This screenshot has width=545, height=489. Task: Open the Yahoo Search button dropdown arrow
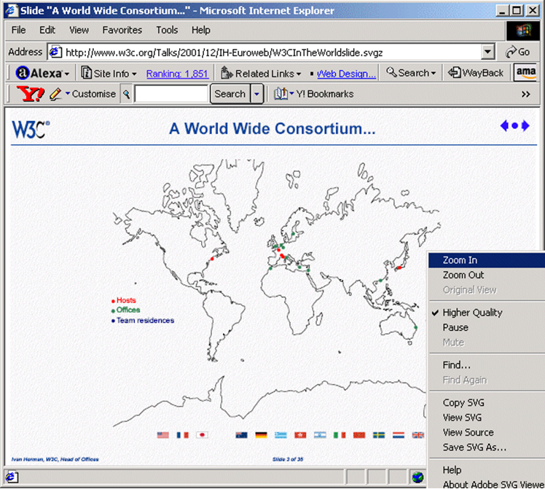(x=256, y=94)
